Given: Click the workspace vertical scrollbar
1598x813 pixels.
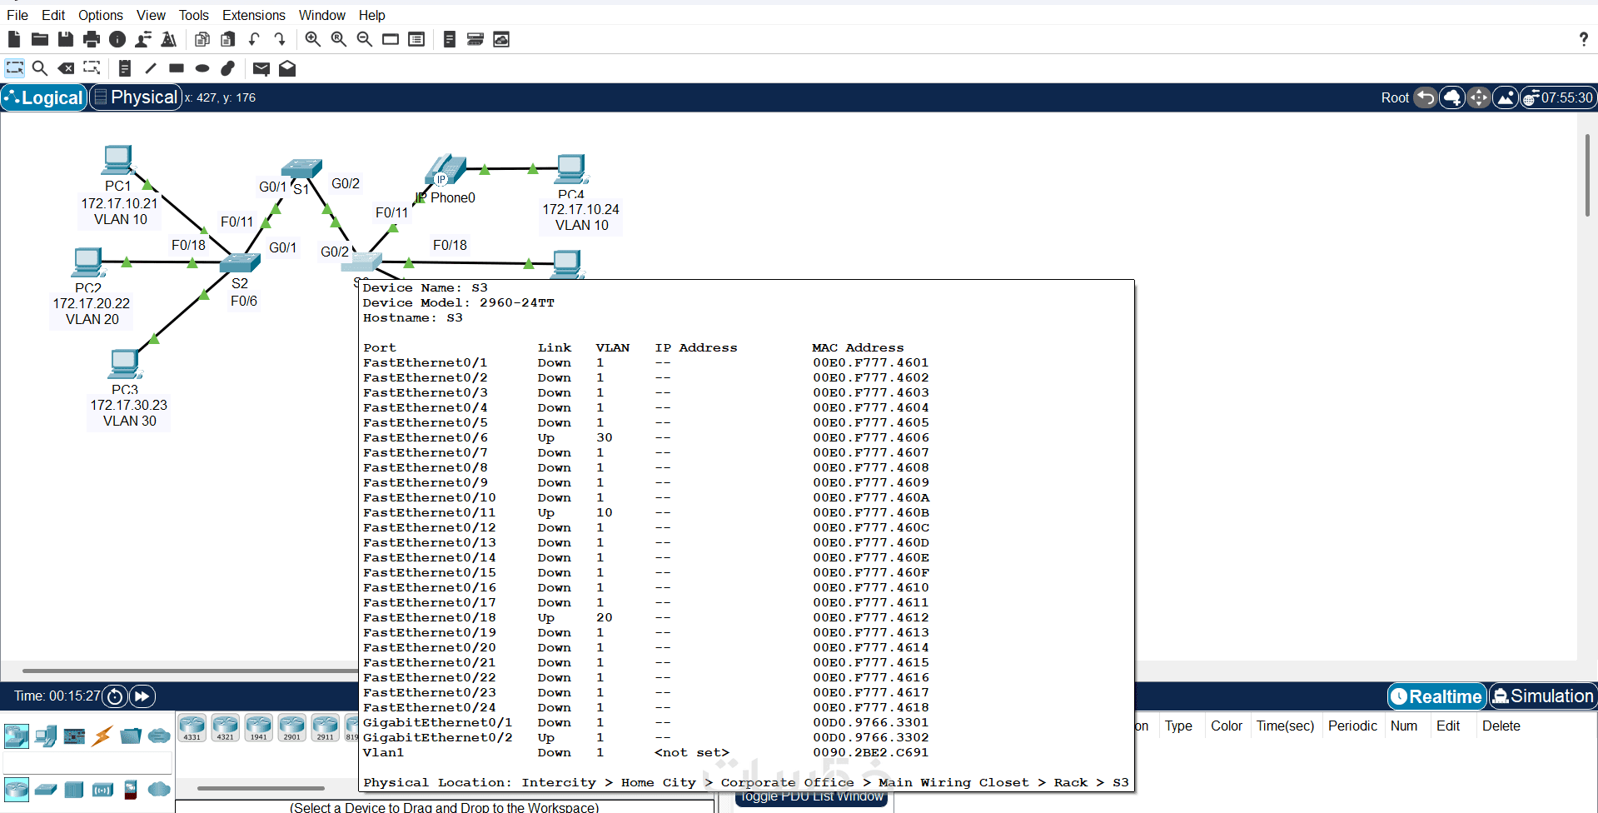Looking at the screenshot, I should coord(1587,175).
